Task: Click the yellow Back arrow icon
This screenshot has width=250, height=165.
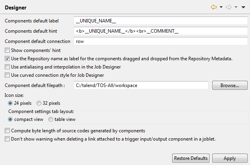Action: (x=214, y=7)
